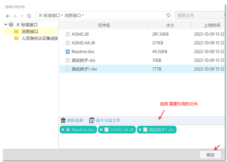The width and height of the screenshot is (227, 162).
Task: Sort files by 大小 column
Action: (x=170, y=25)
